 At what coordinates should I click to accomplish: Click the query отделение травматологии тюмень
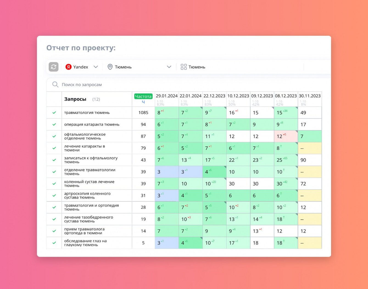point(90,172)
